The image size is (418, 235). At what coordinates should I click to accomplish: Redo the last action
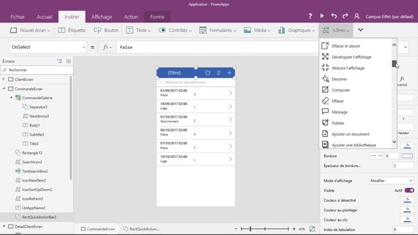(346, 16)
